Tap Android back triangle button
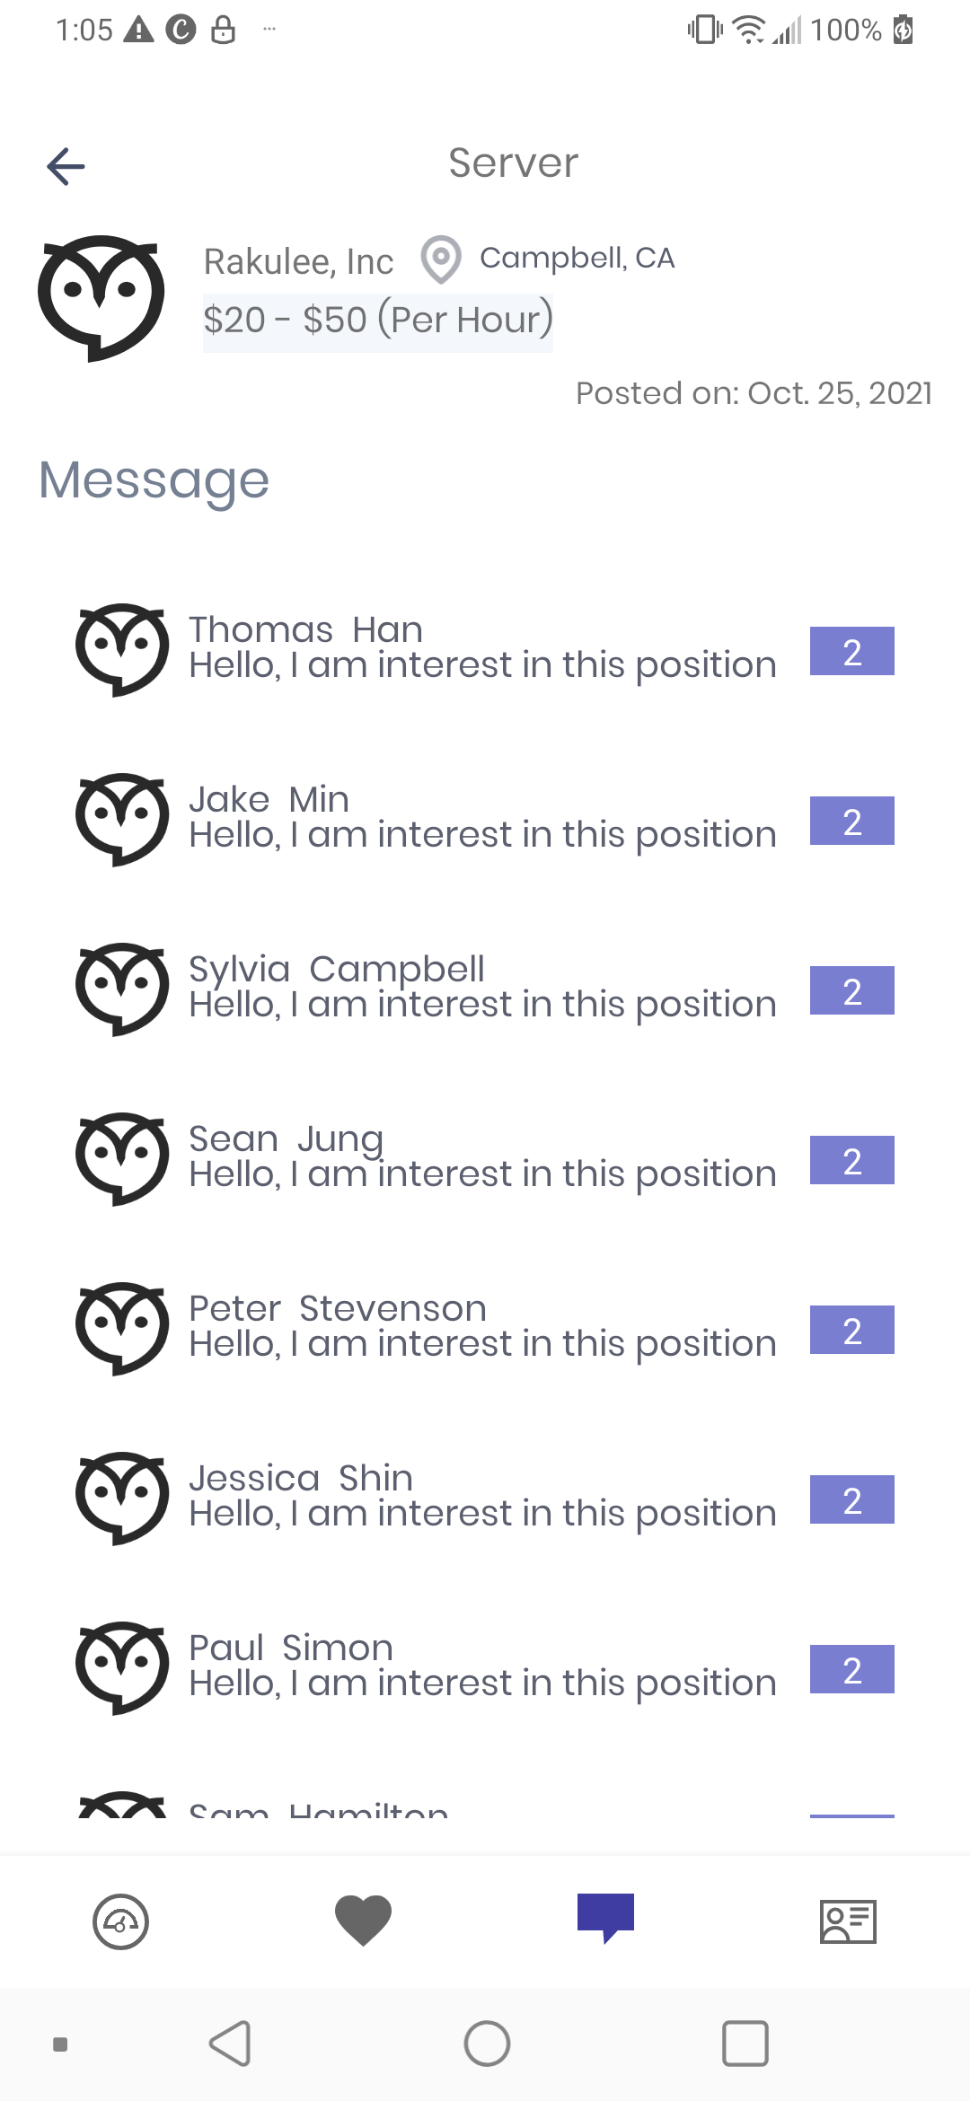The image size is (970, 2101). [x=230, y=2044]
